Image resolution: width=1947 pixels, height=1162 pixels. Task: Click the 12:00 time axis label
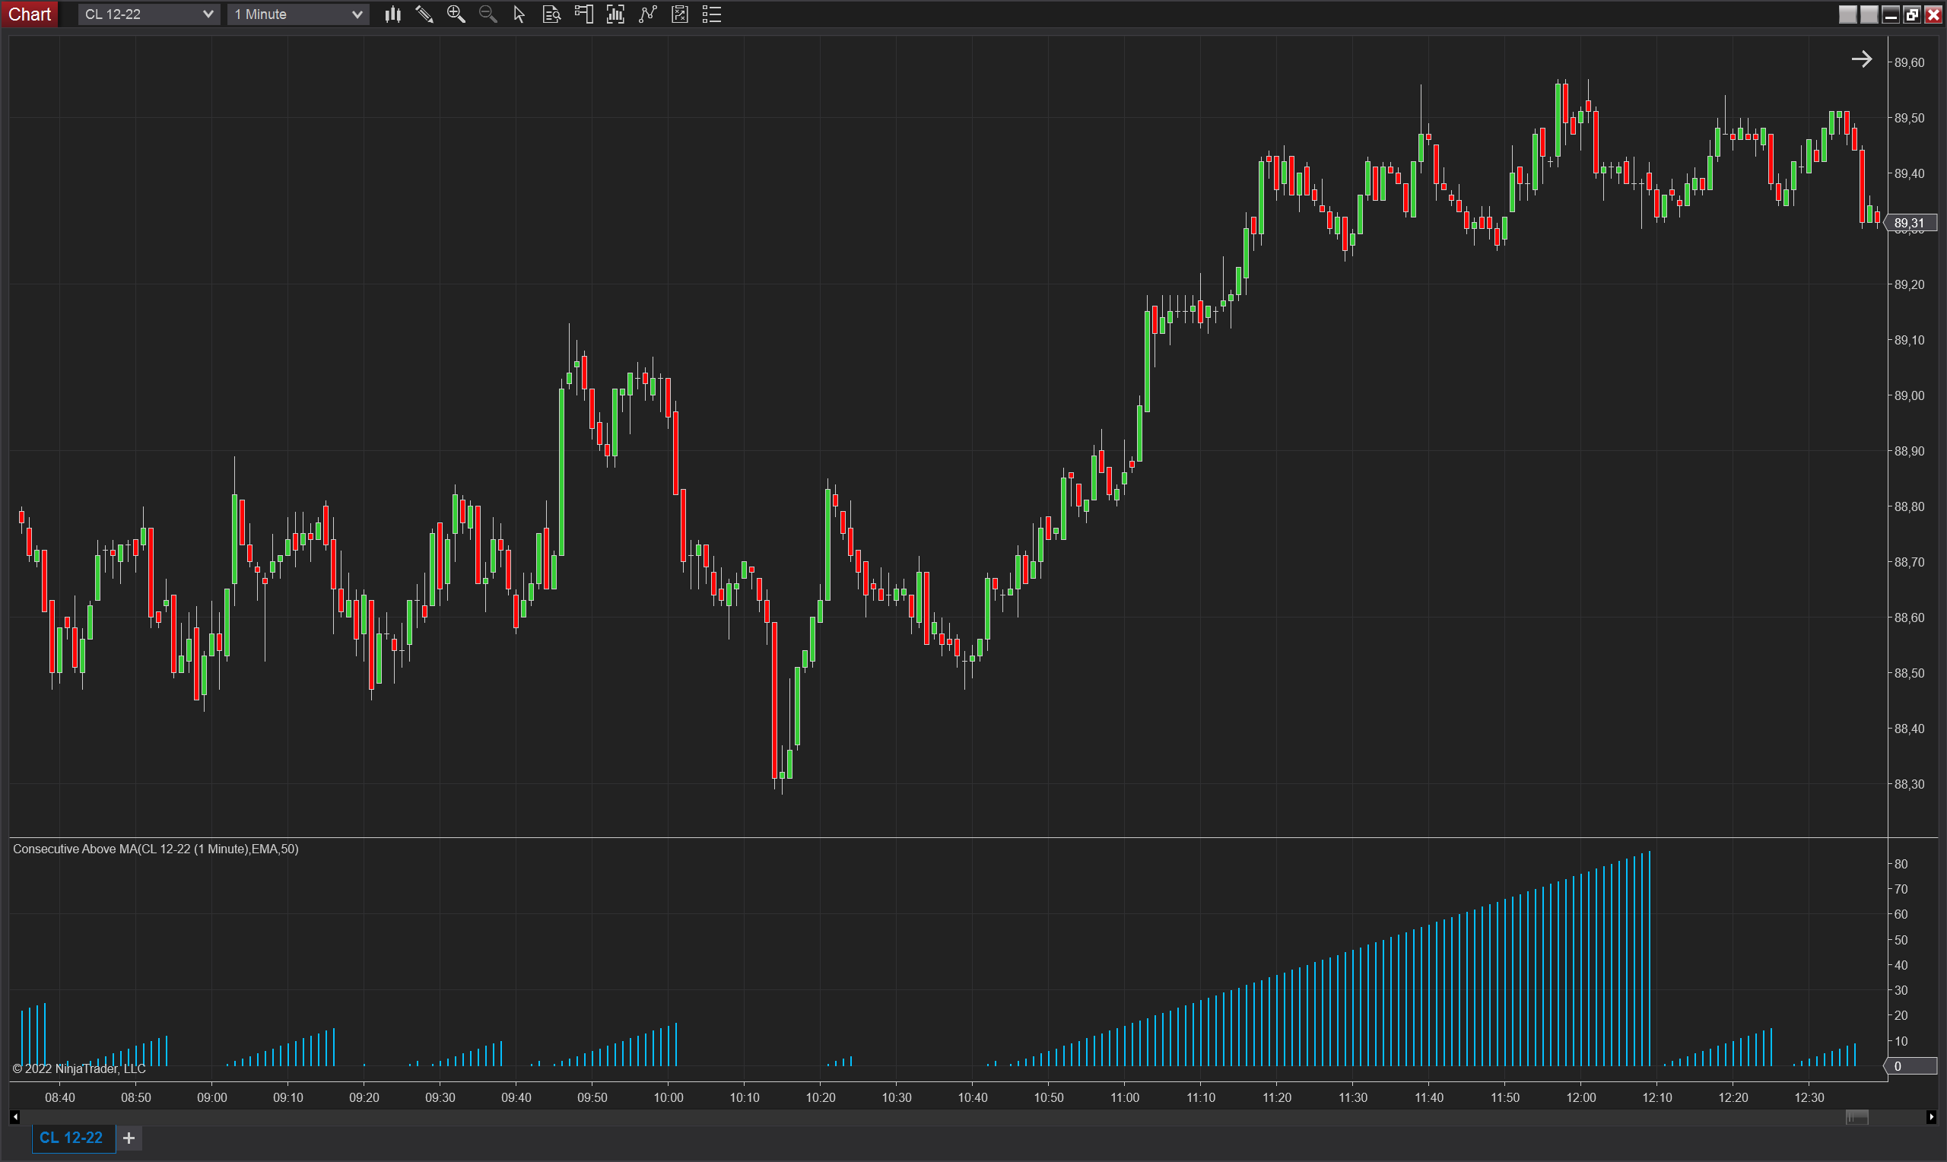click(1581, 1098)
